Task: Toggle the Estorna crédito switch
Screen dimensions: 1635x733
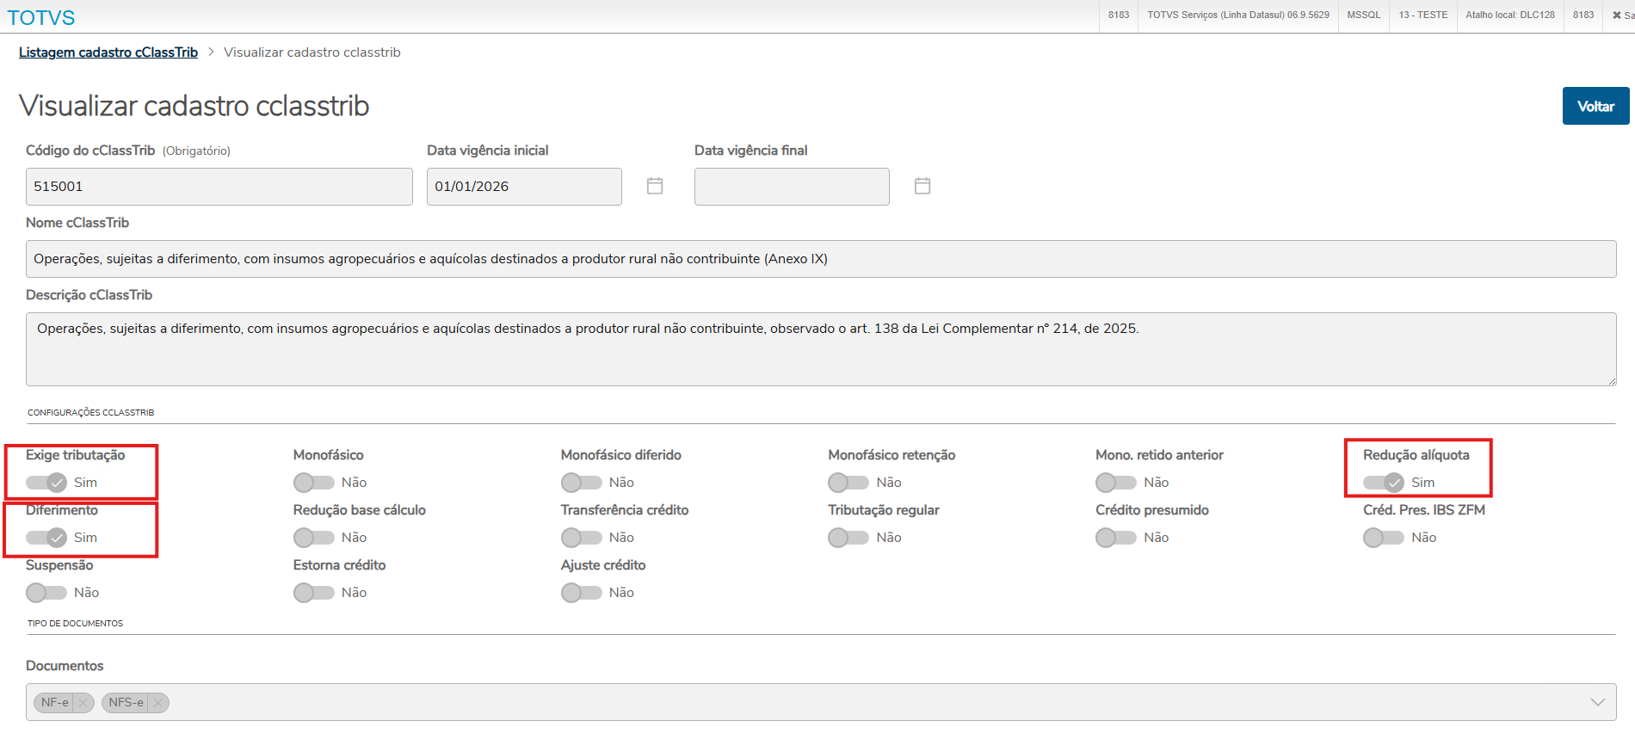Action: [314, 593]
